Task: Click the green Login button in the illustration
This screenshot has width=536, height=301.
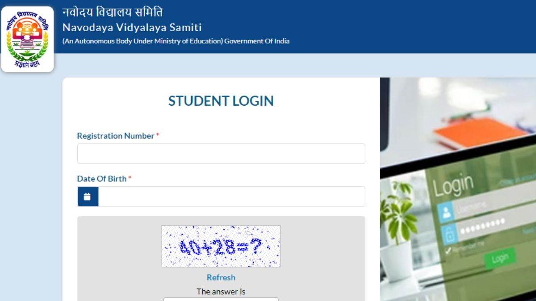Action: 500,259
